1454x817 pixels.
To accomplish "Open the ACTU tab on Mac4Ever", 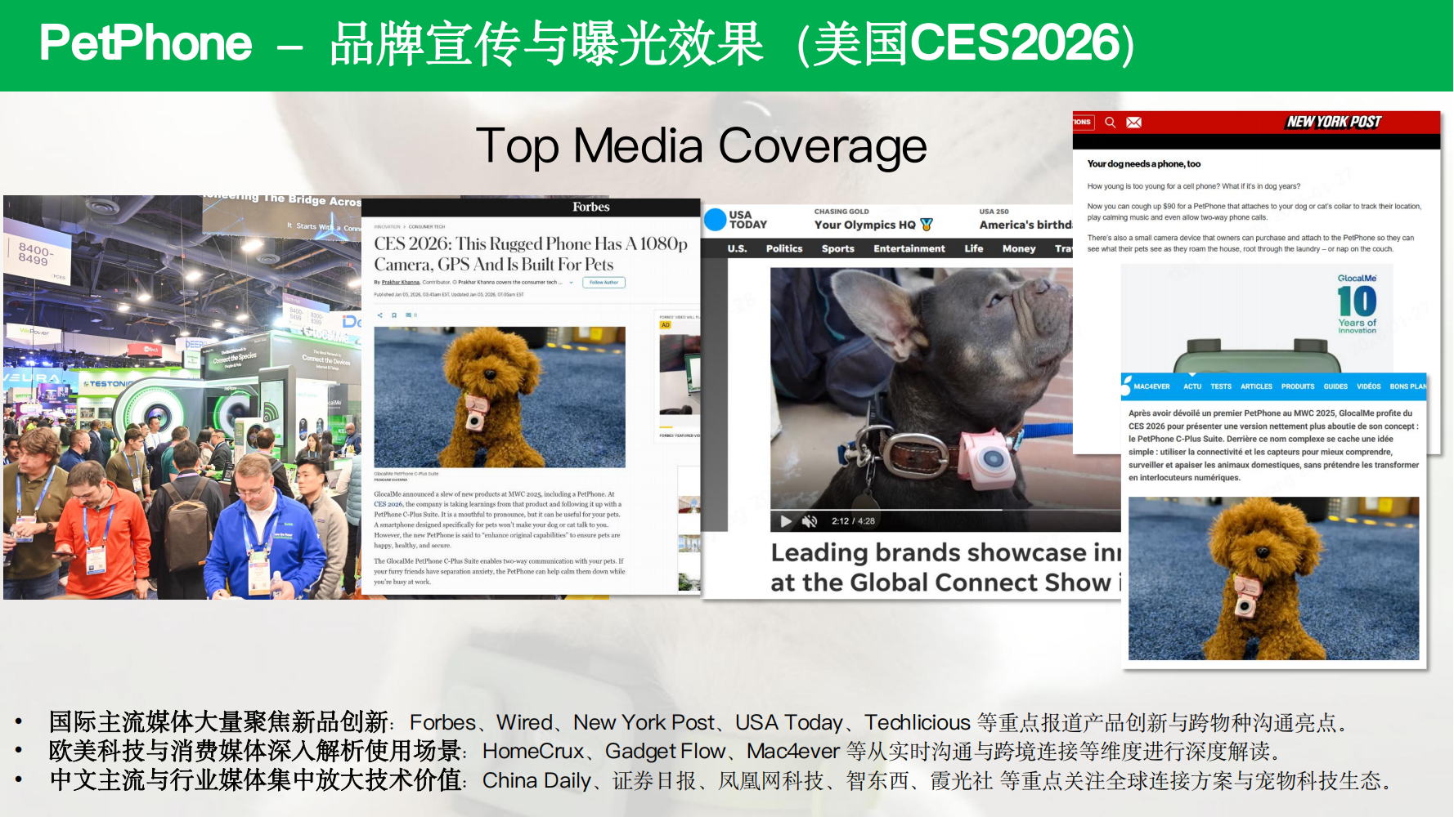I will click(1192, 386).
